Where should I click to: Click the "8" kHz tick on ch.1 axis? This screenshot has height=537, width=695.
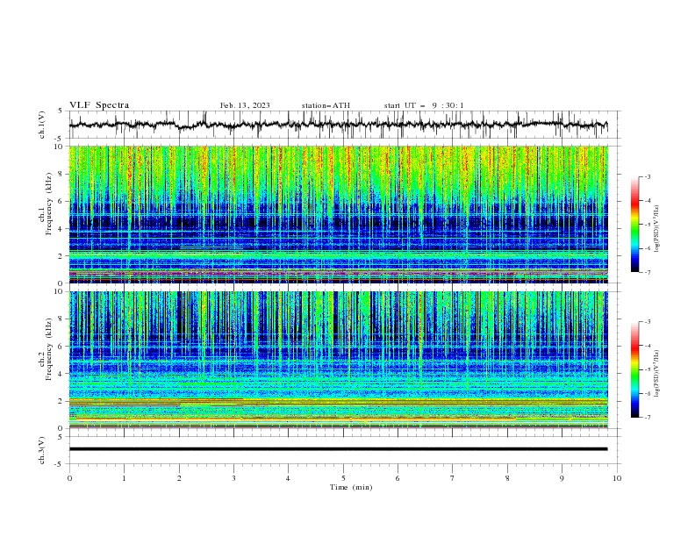[x=62, y=174]
